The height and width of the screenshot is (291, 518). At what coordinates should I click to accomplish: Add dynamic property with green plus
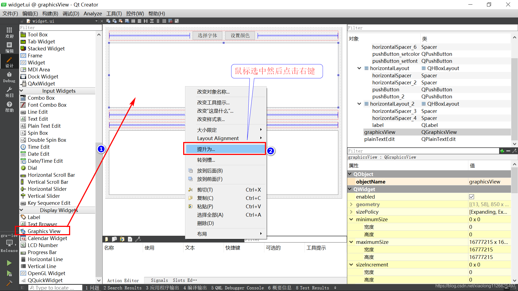tap(502, 151)
